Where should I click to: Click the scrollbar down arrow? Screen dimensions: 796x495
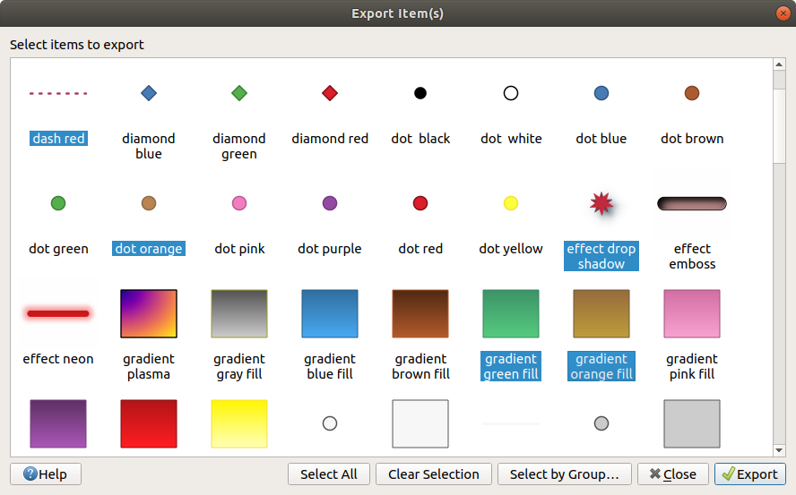[x=779, y=451]
